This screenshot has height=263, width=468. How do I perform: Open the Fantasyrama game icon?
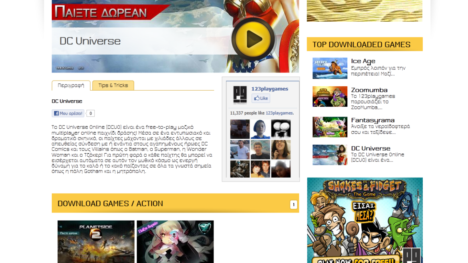click(329, 127)
